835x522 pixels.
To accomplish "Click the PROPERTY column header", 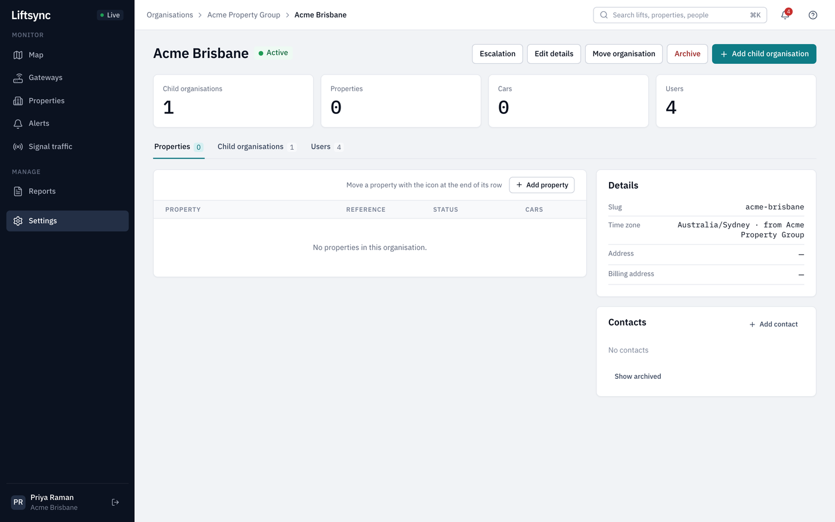I will coord(183,209).
